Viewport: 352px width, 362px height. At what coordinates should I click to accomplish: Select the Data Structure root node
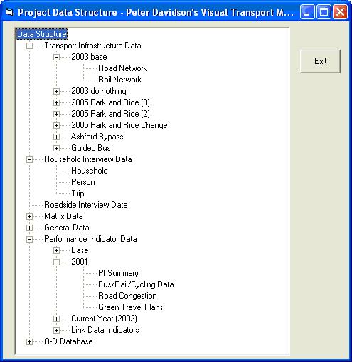point(42,34)
